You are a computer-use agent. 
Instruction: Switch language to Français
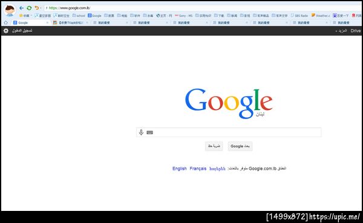[x=198, y=169]
